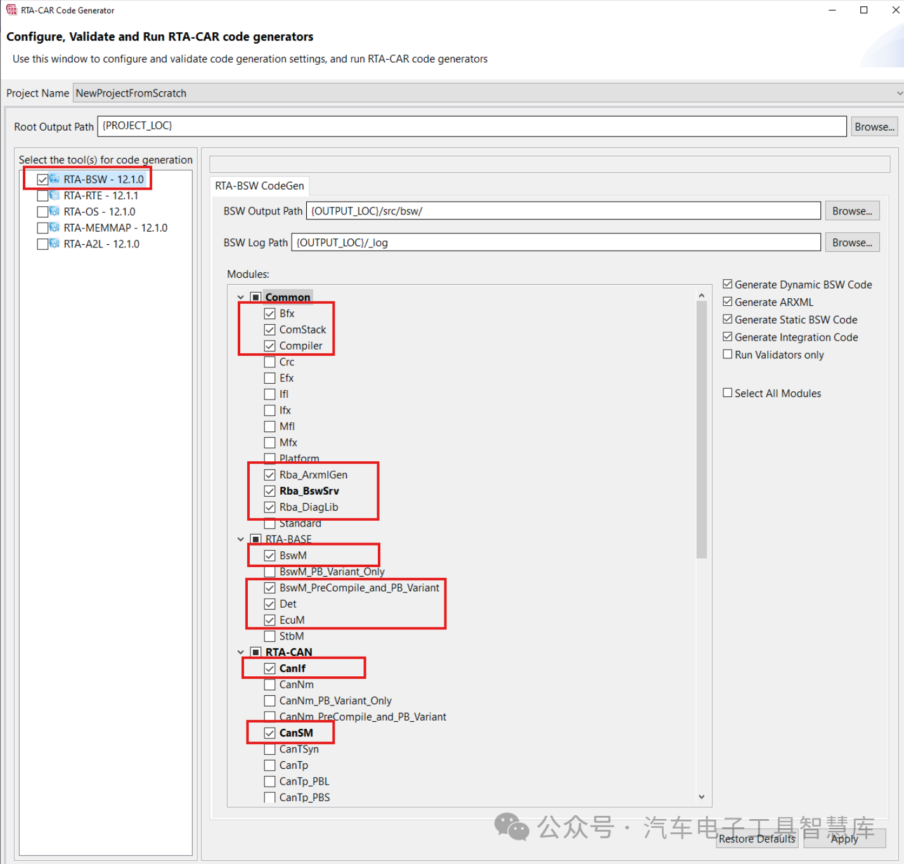Browse for the Root Output Path
Viewport: 904px width, 864px height.
pyautogui.click(x=874, y=127)
